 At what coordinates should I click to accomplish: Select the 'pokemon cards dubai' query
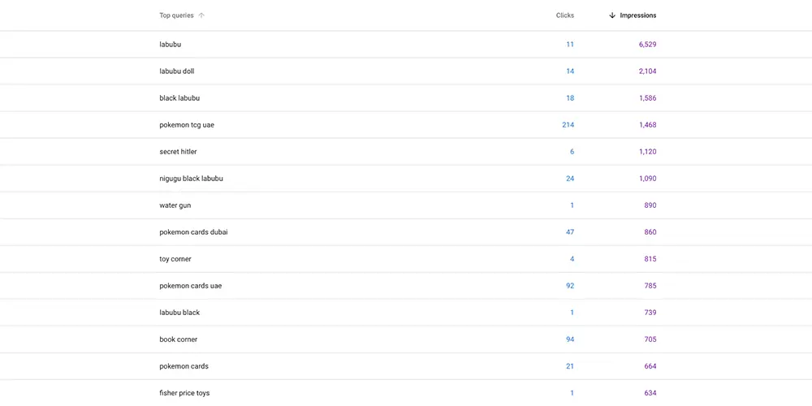point(193,232)
